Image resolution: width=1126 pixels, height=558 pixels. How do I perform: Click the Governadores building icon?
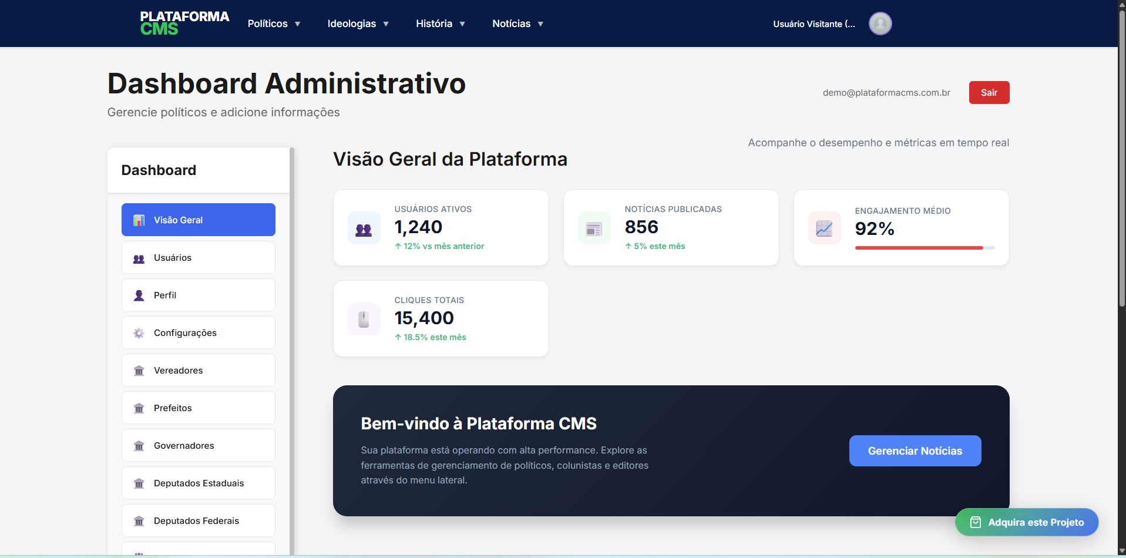pyautogui.click(x=139, y=446)
